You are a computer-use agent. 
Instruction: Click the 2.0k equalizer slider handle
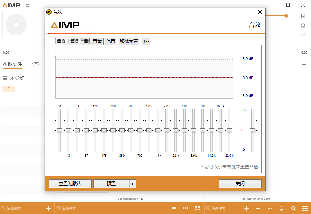point(167,130)
